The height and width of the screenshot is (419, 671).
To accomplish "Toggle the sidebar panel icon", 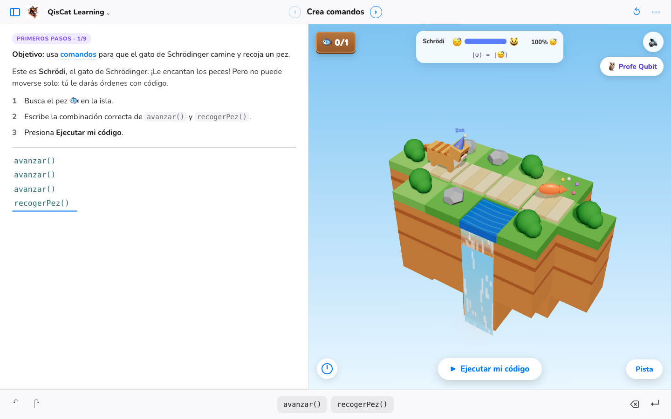I will coord(15,12).
